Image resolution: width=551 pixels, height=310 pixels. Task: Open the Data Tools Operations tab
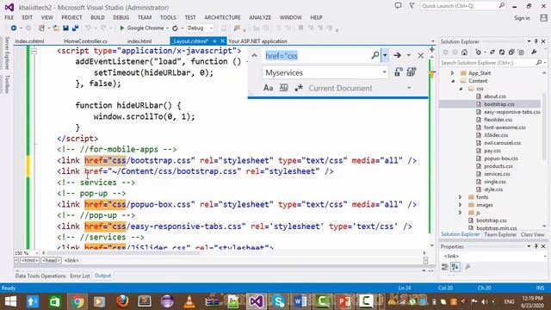pos(40,276)
